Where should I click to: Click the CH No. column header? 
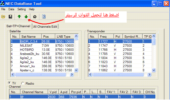coord(150,92)
